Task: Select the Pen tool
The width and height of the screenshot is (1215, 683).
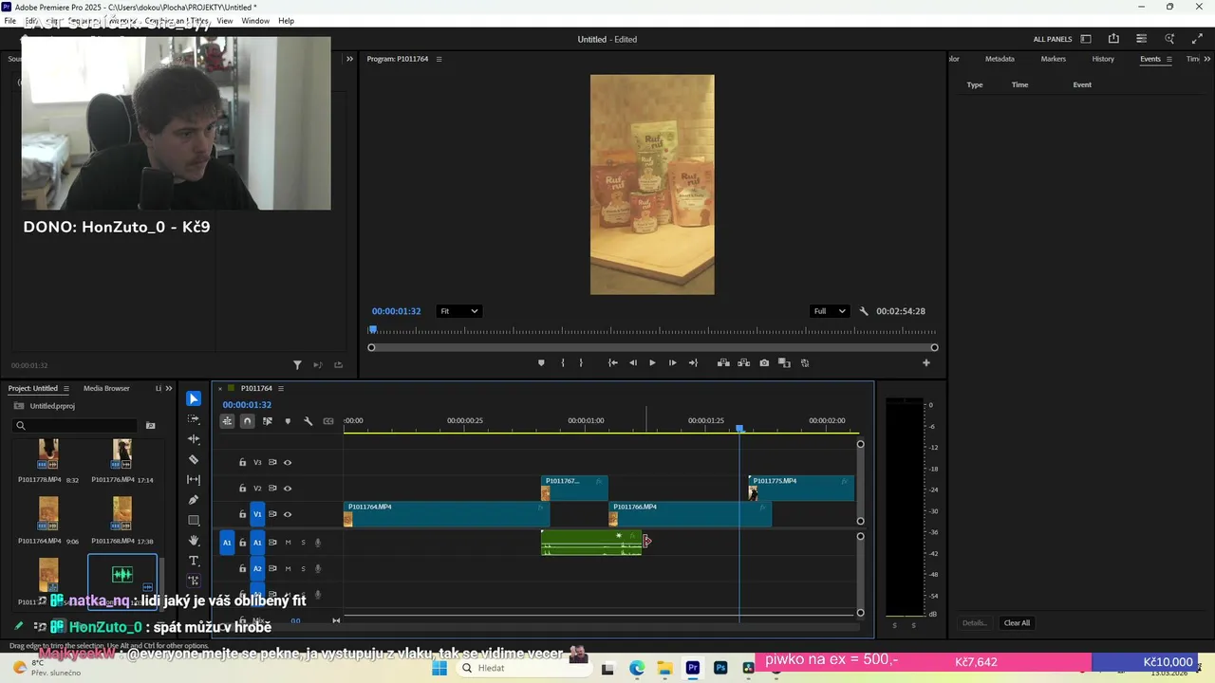Action: 194,500
